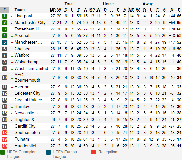
Task: Click the red down arrow beside Everton
Action: (12, 88)
